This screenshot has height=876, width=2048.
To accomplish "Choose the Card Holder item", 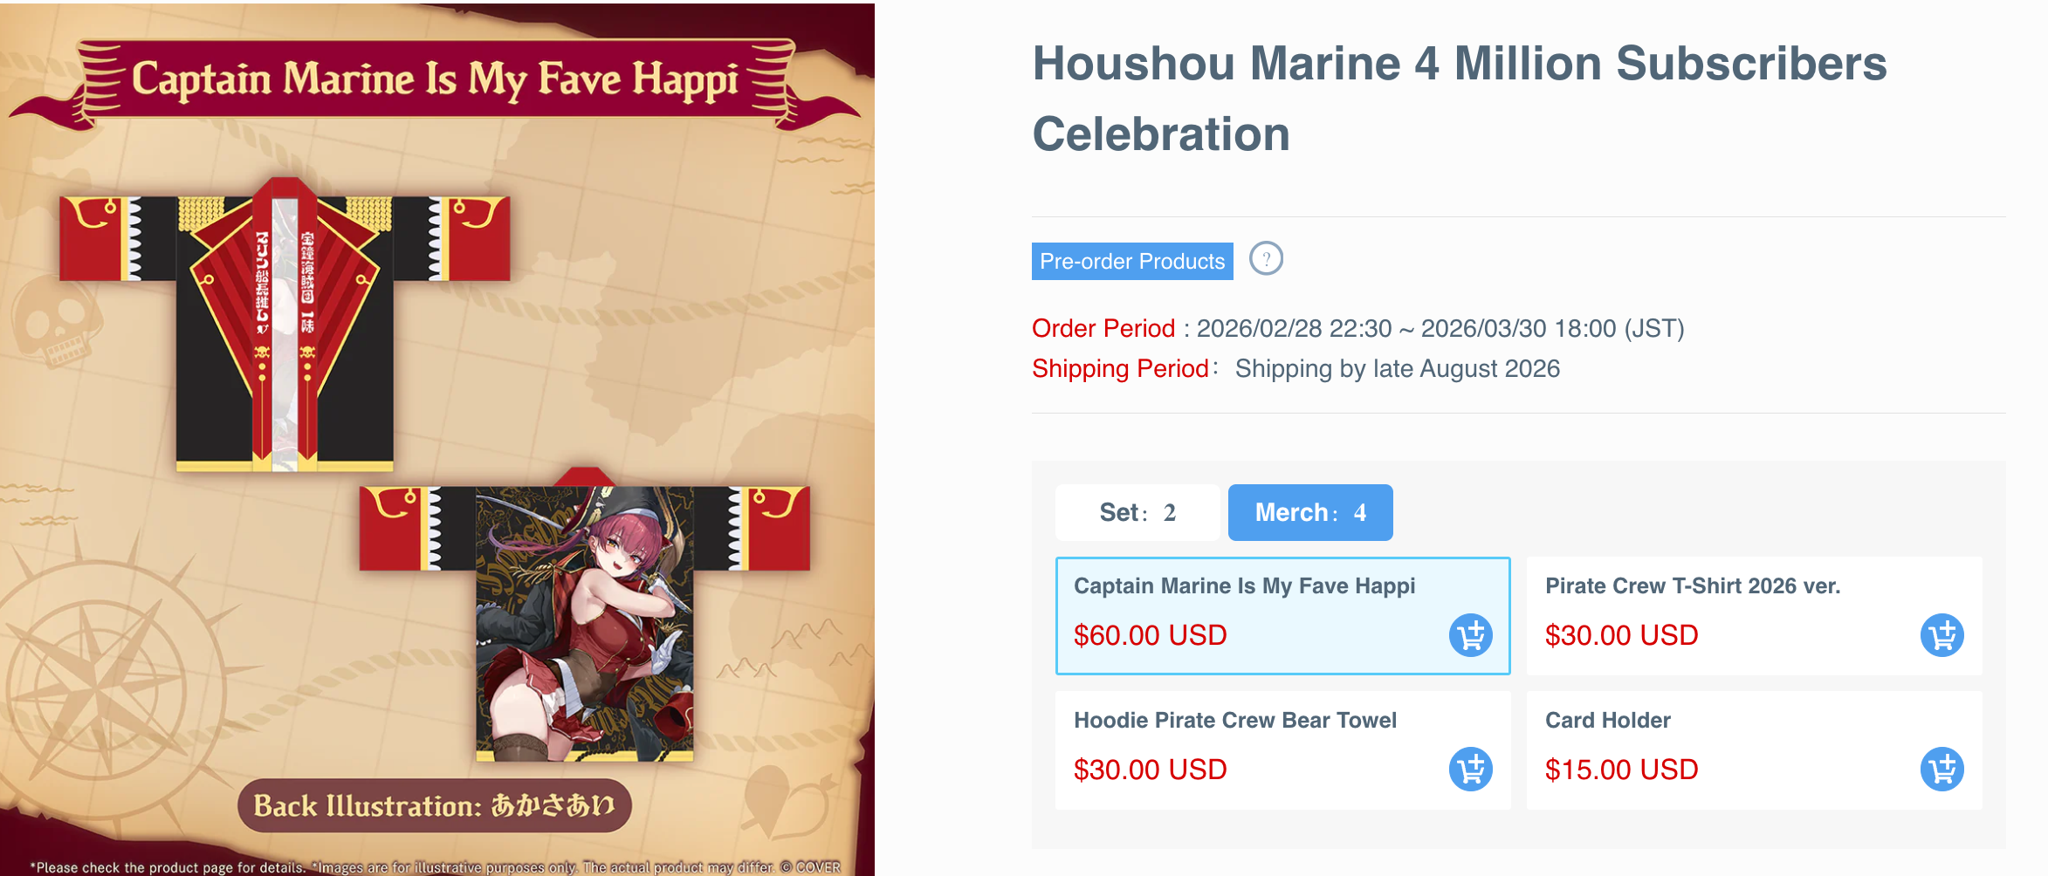I will (x=1754, y=750).
